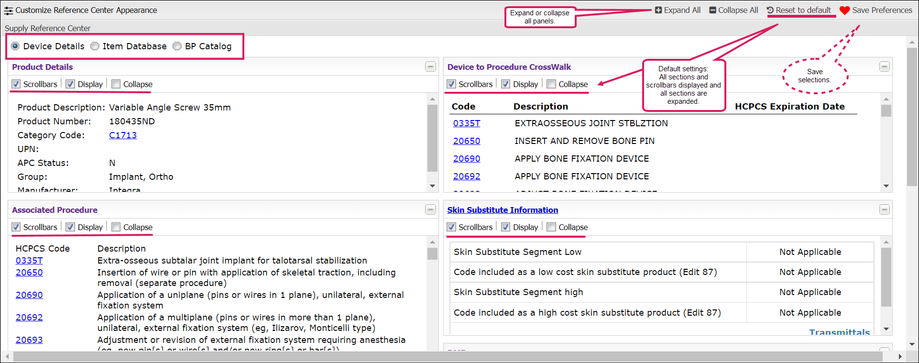Uncheck Display in Device to Procedure CrossWalk
Viewport: 919px width, 363px height.
coord(505,84)
